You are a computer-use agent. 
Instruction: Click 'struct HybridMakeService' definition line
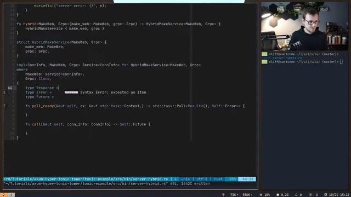tap(61, 42)
